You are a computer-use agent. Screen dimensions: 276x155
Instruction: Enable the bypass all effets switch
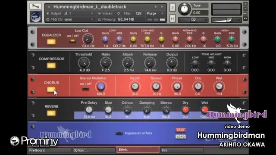pos(119,133)
